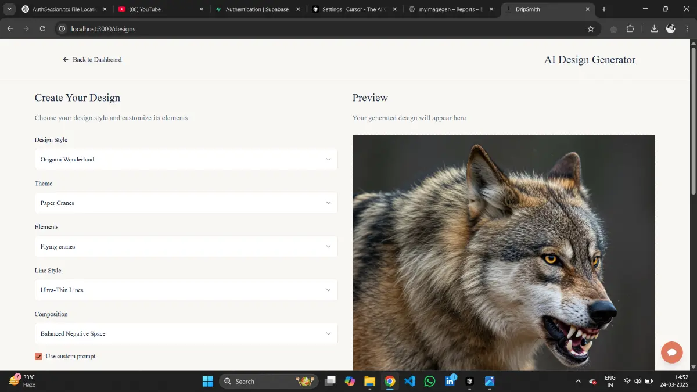Screen dimensions: 697x392
Task: Click the wolf preview image
Action: click(x=504, y=253)
